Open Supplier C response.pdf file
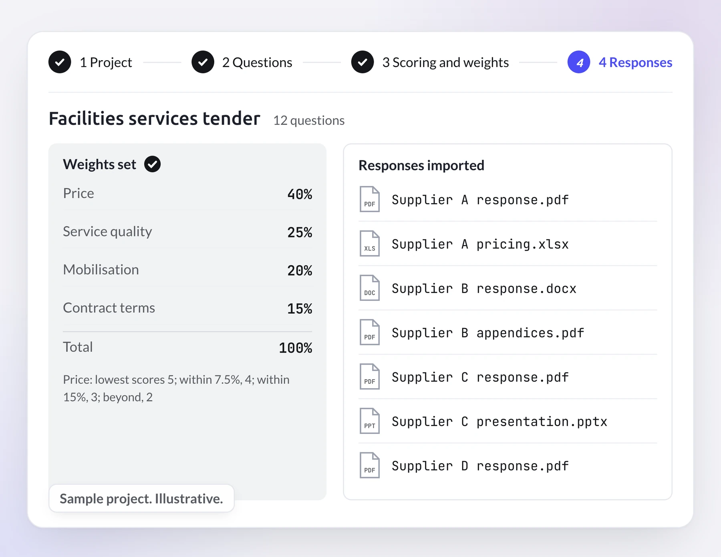The height and width of the screenshot is (557, 721). (x=480, y=377)
